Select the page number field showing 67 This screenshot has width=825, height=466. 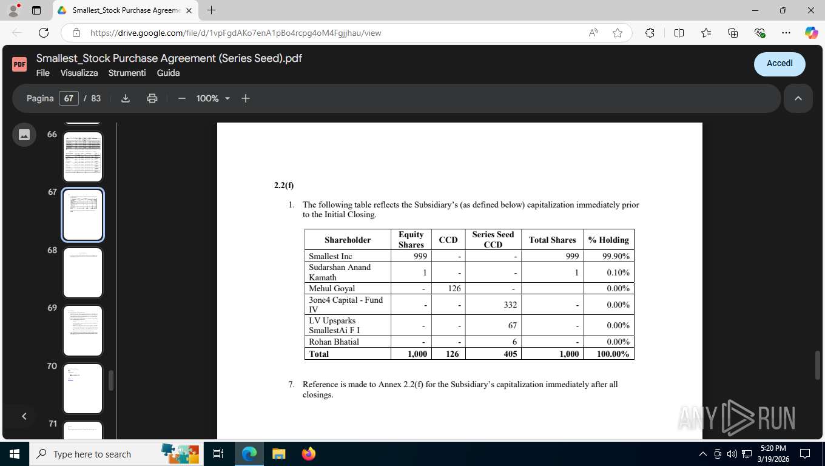coord(69,98)
